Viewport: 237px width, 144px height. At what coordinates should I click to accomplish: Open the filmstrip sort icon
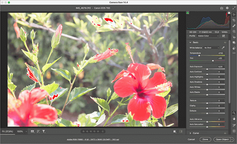point(38,131)
